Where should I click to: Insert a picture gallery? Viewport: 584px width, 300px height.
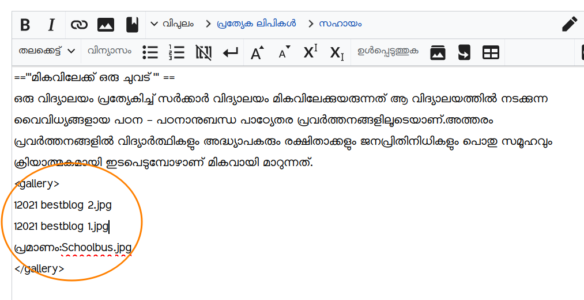(438, 52)
